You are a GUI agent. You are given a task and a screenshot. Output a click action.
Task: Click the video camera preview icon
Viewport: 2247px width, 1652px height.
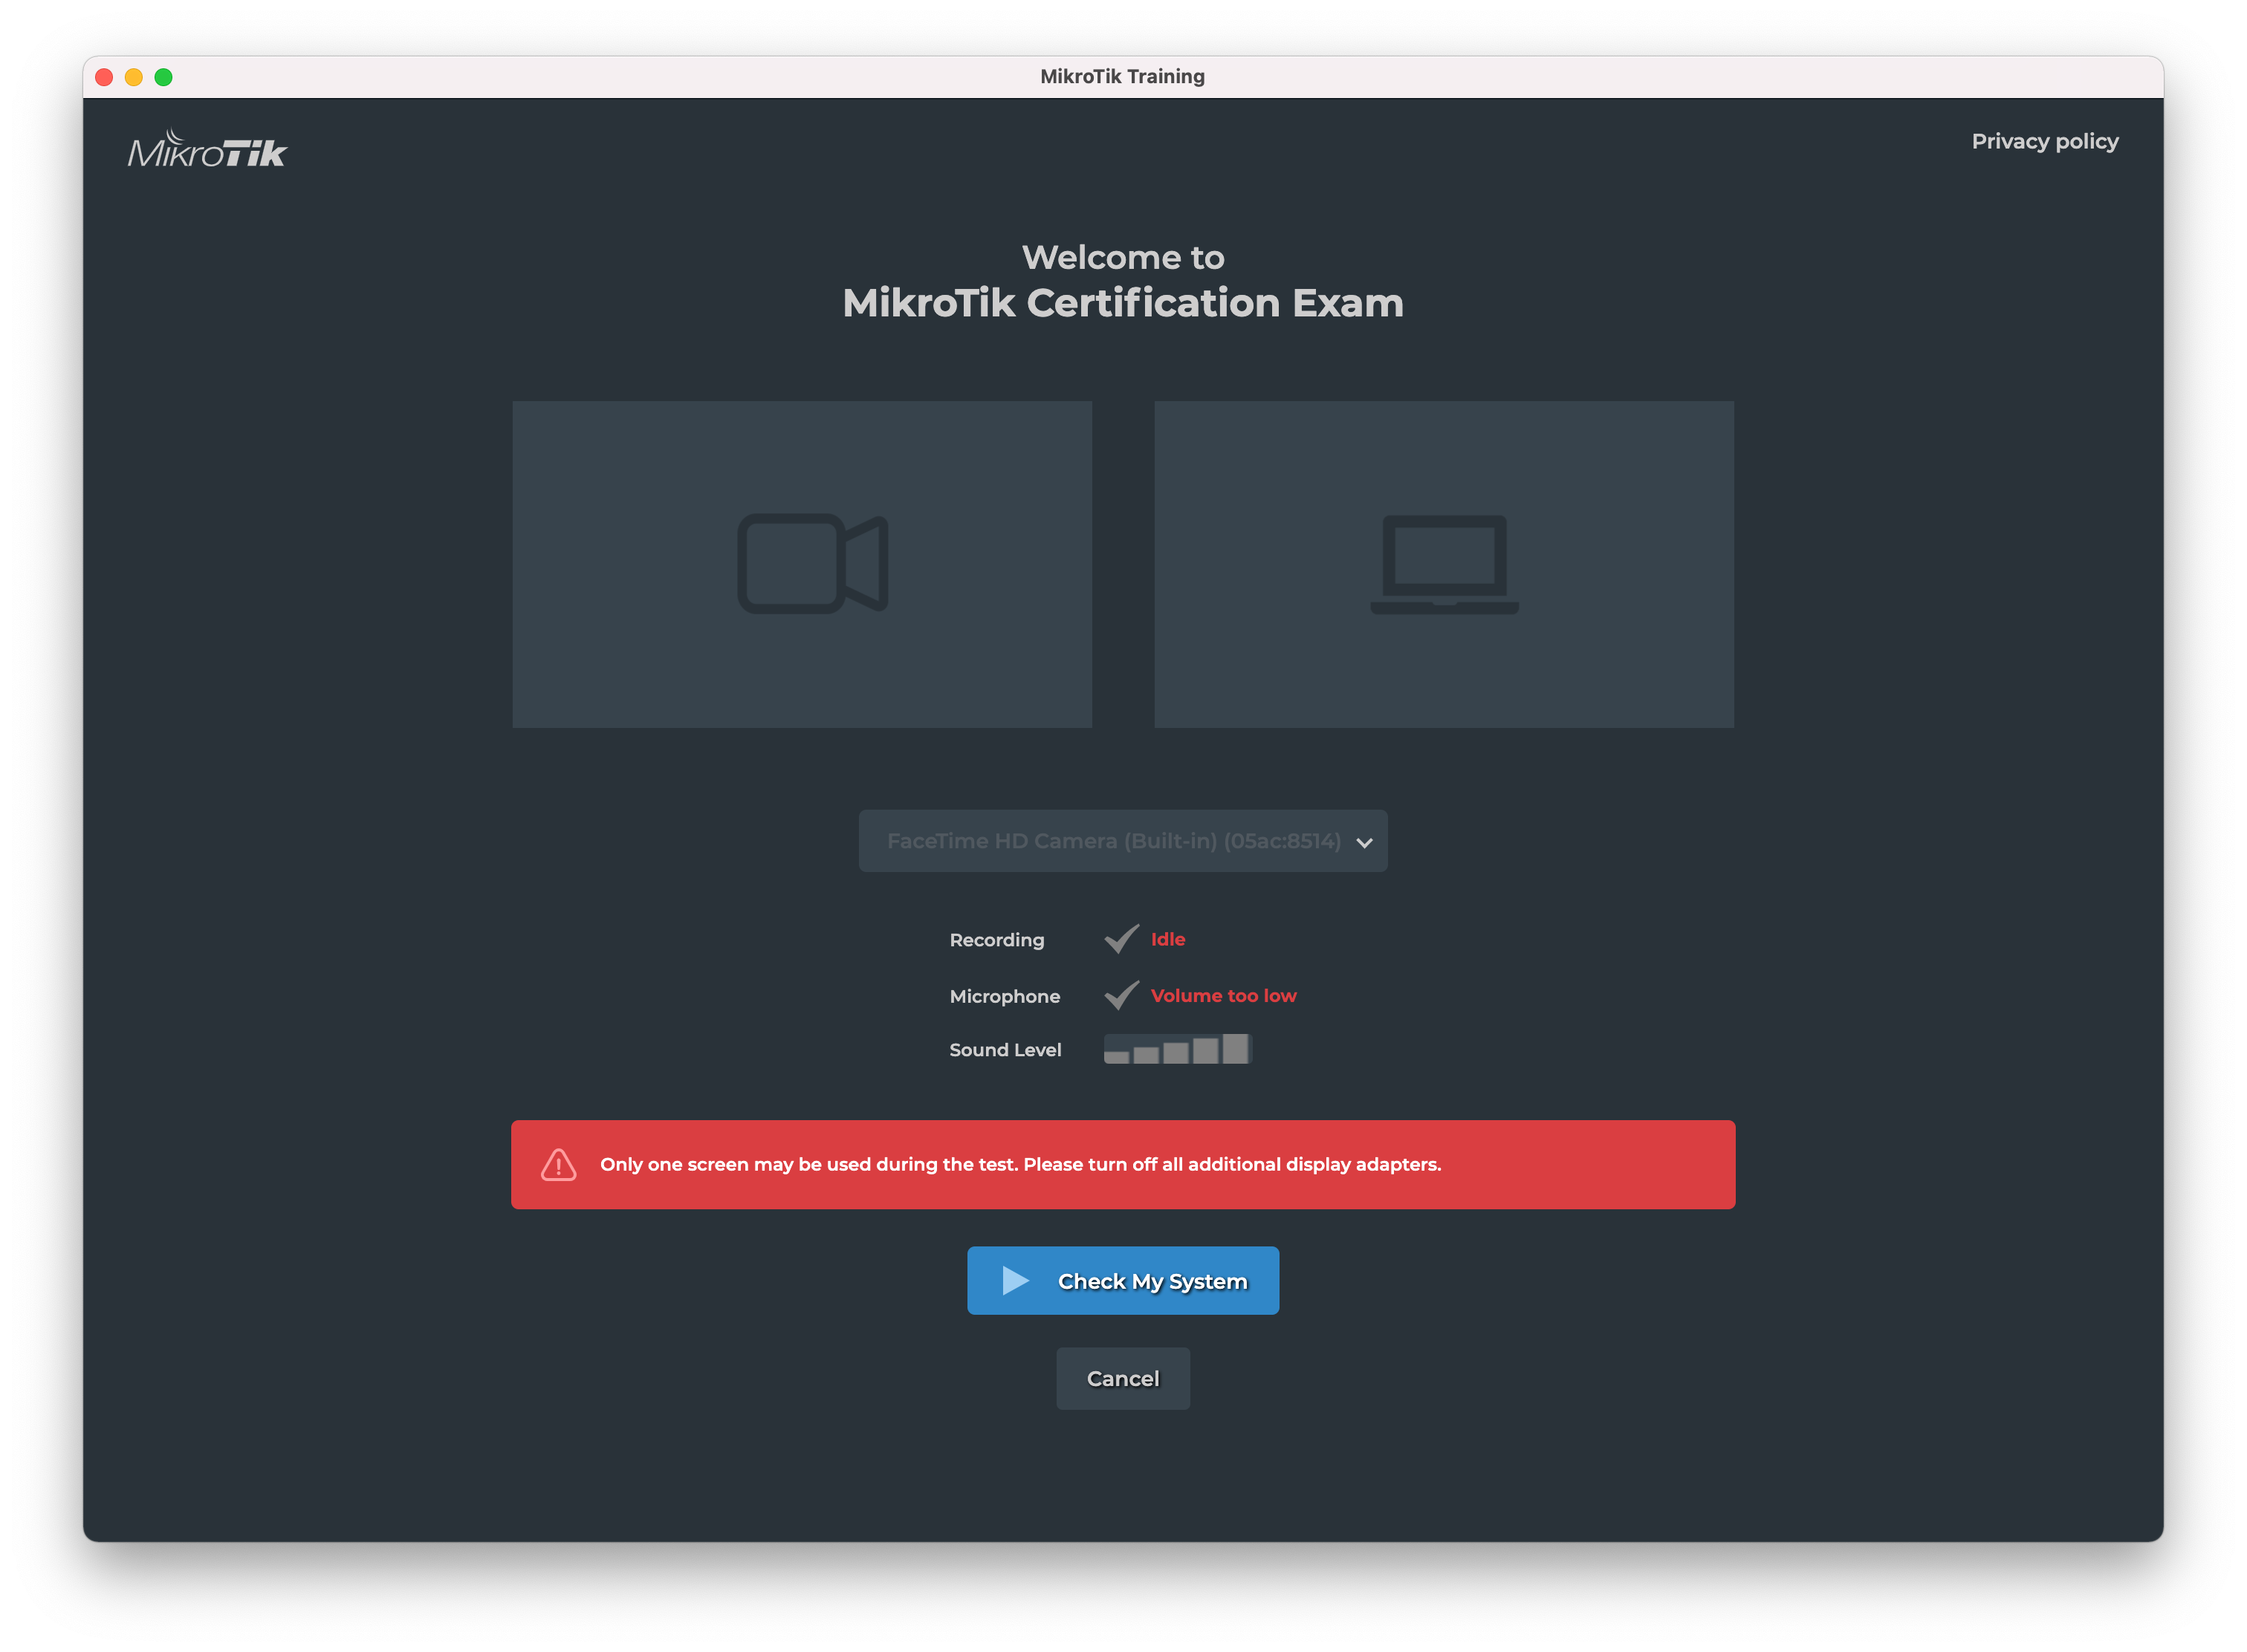(x=812, y=564)
